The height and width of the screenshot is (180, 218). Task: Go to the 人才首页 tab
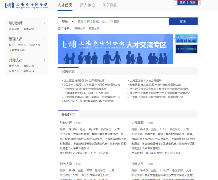tap(65, 5)
